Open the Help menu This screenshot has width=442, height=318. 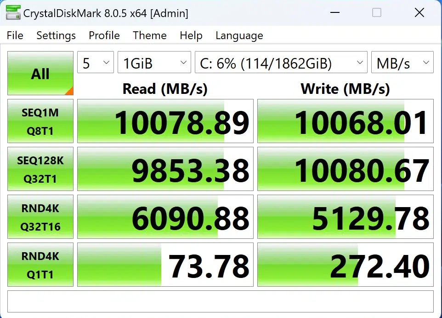pyautogui.click(x=191, y=35)
